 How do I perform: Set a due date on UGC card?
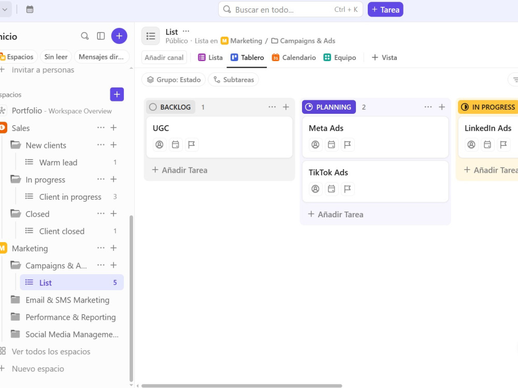pyautogui.click(x=176, y=144)
